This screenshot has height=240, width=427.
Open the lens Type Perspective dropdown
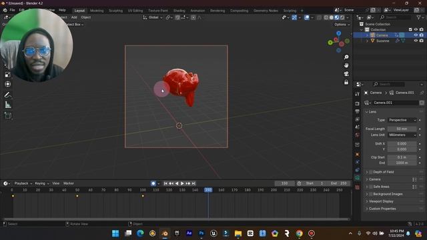click(x=402, y=120)
